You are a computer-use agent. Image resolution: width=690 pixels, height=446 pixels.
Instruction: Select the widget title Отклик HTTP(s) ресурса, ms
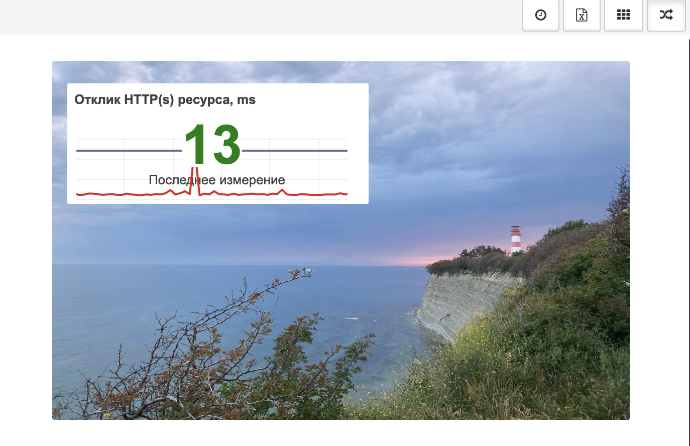point(165,100)
